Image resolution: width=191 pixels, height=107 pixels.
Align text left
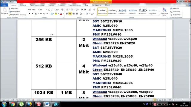(67, 14)
